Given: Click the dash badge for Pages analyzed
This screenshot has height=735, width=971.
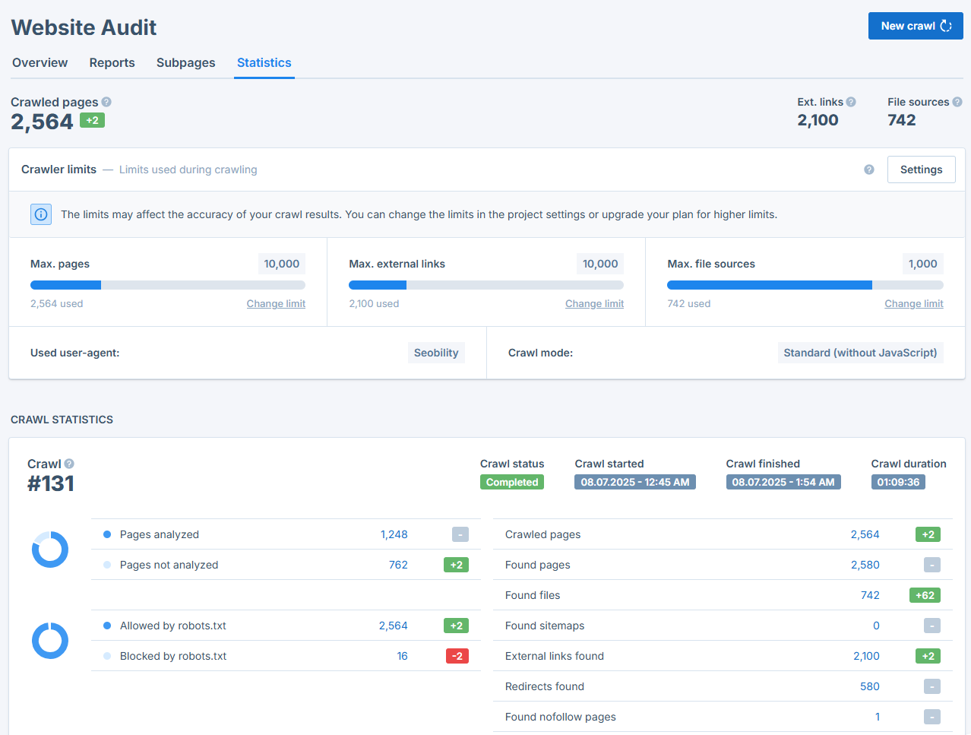Looking at the screenshot, I should click(460, 534).
